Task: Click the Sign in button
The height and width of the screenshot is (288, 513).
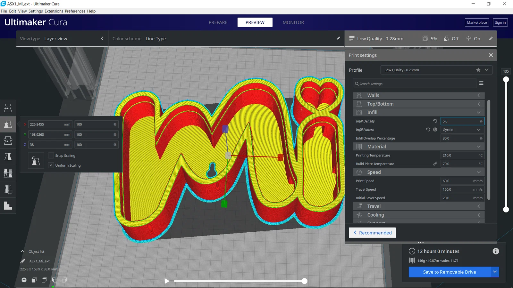Action: click(x=500, y=22)
